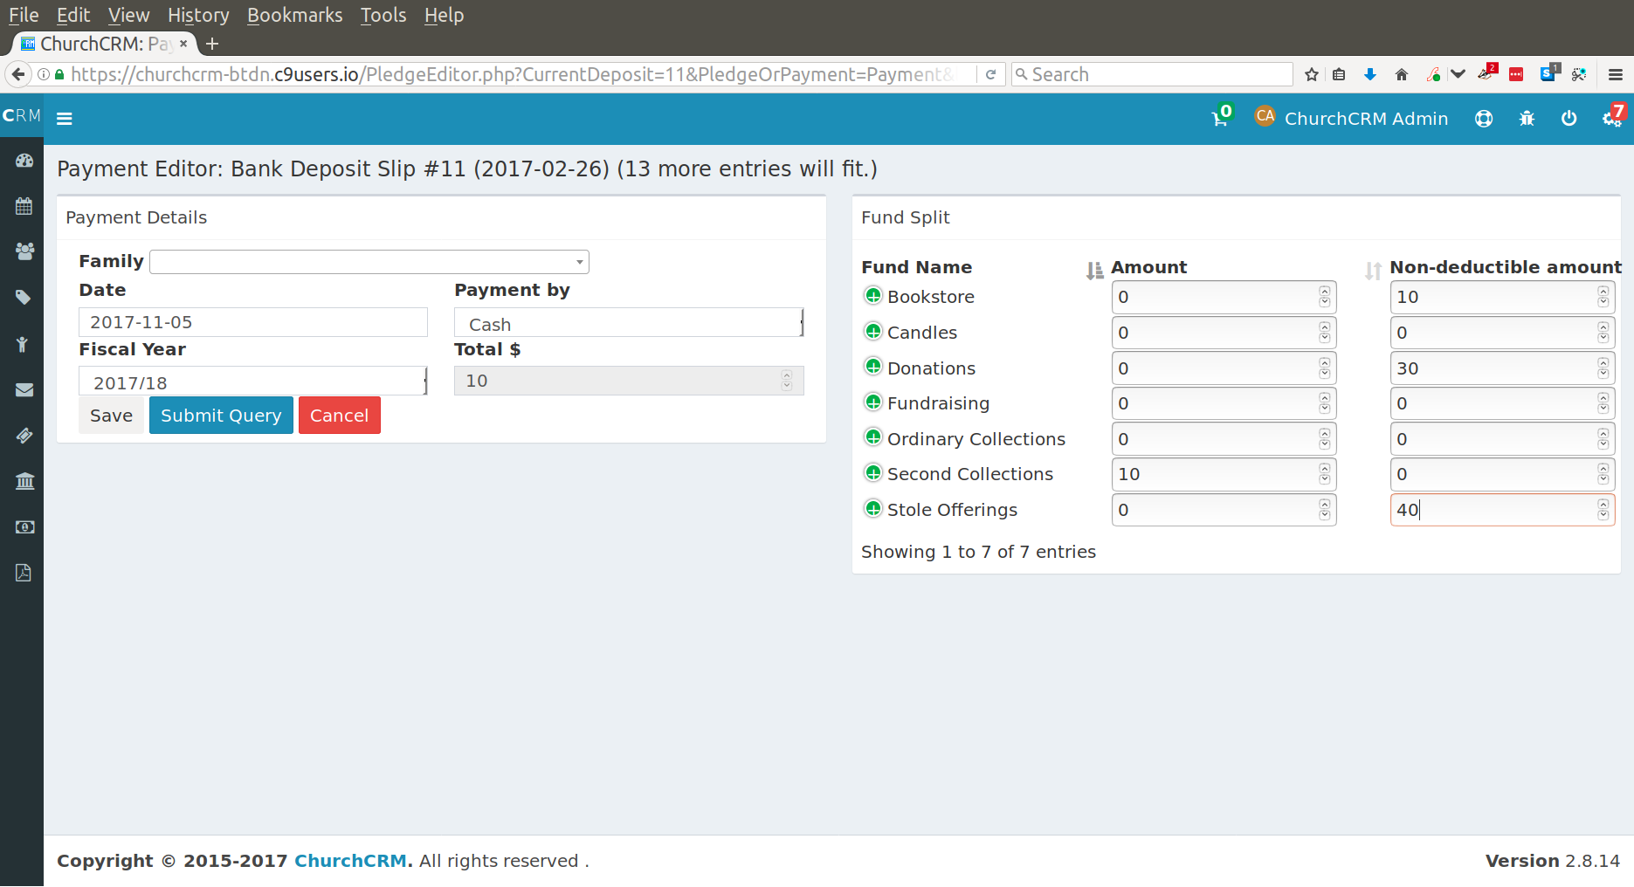Open the History menu
The width and height of the screenshot is (1634, 887).
pyautogui.click(x=198, y=15)
